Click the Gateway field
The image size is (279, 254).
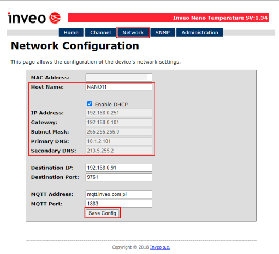coord(119,122)
